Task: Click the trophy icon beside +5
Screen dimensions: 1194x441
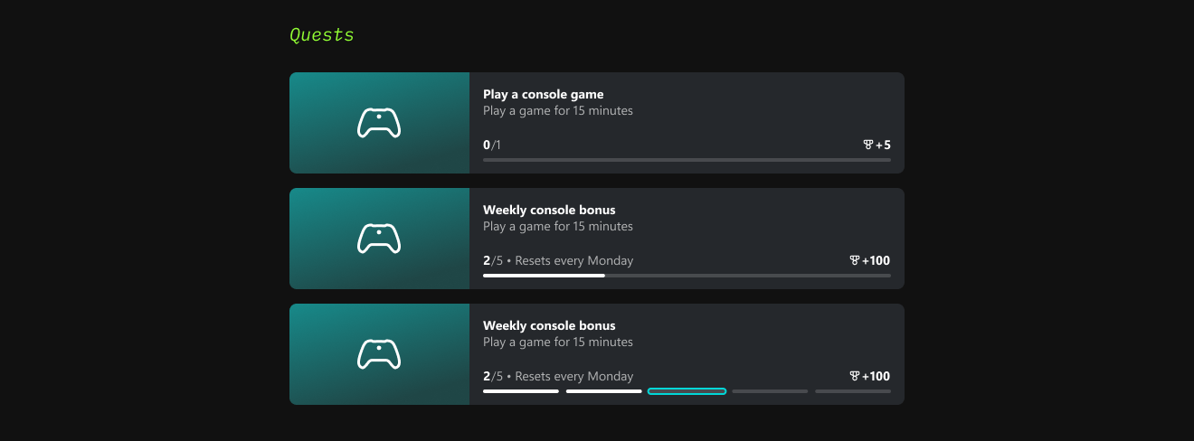Action: (868, 145)
